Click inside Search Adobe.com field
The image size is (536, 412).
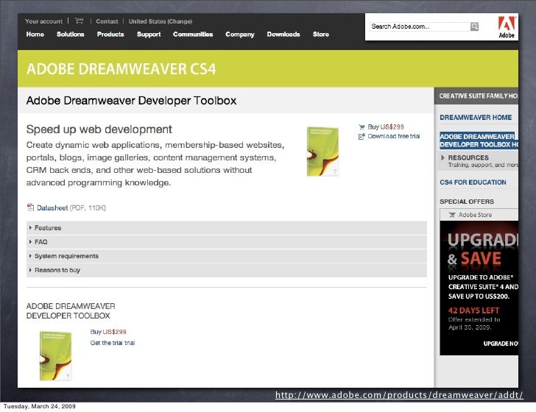tap(420, 26)
